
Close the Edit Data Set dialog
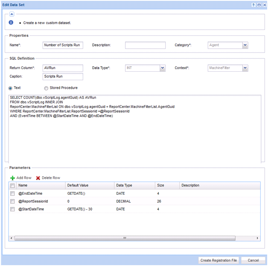[x=264, y=4]
